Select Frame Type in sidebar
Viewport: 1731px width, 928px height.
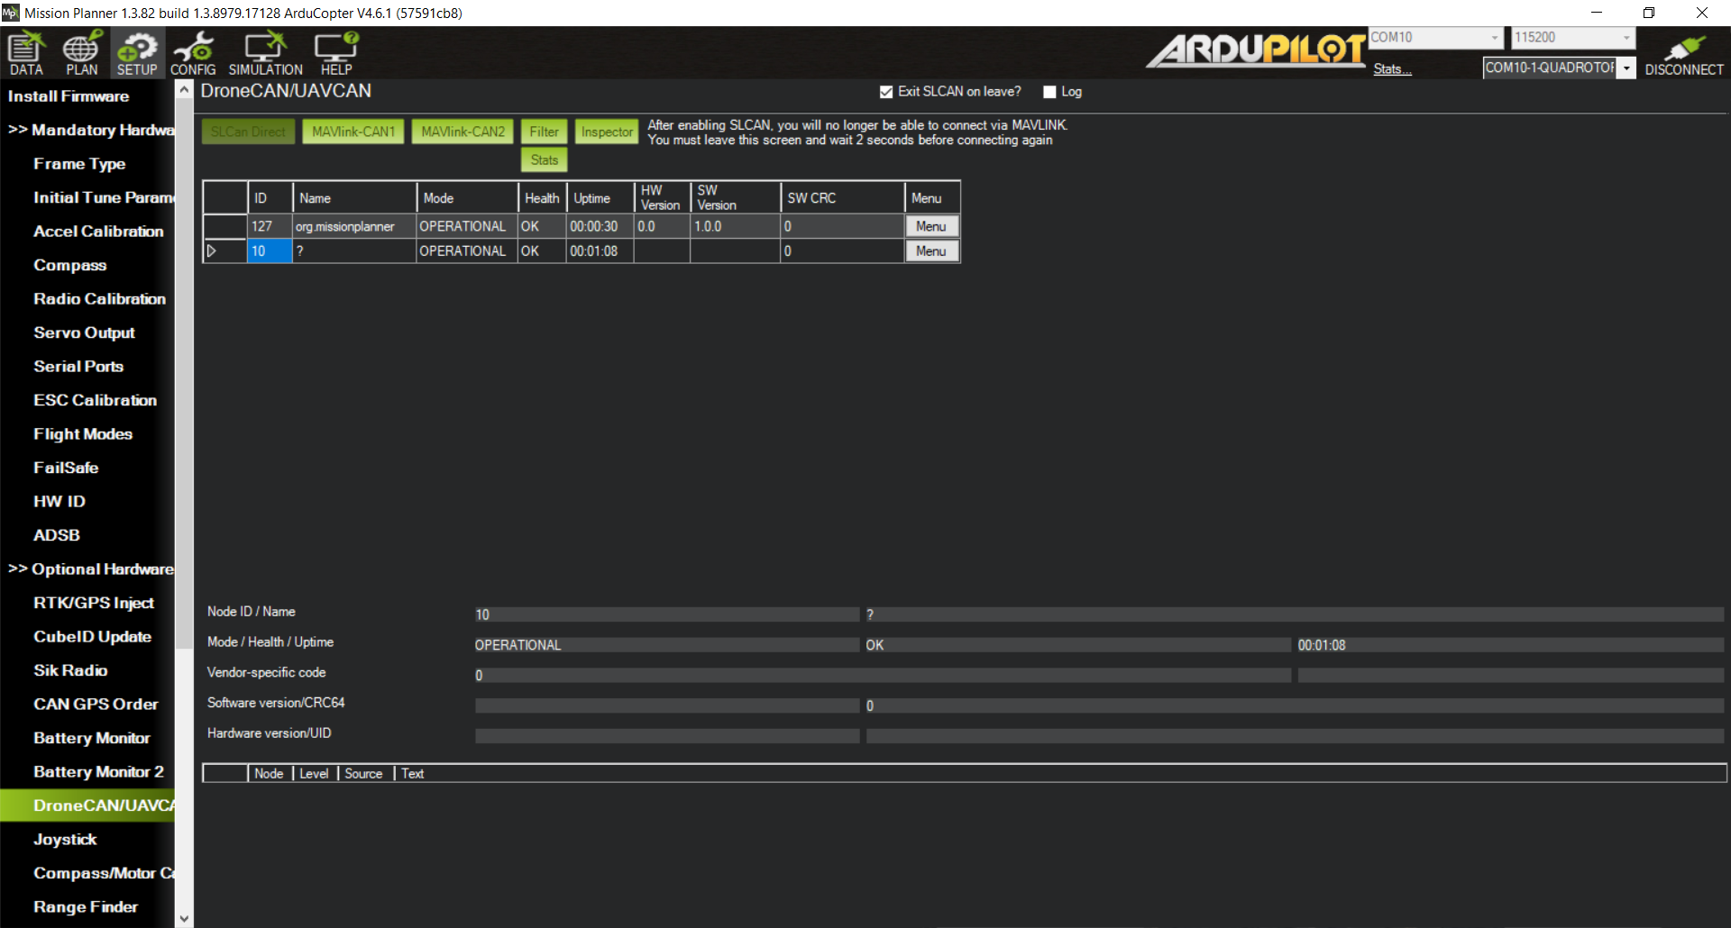(x=79, y=164)
